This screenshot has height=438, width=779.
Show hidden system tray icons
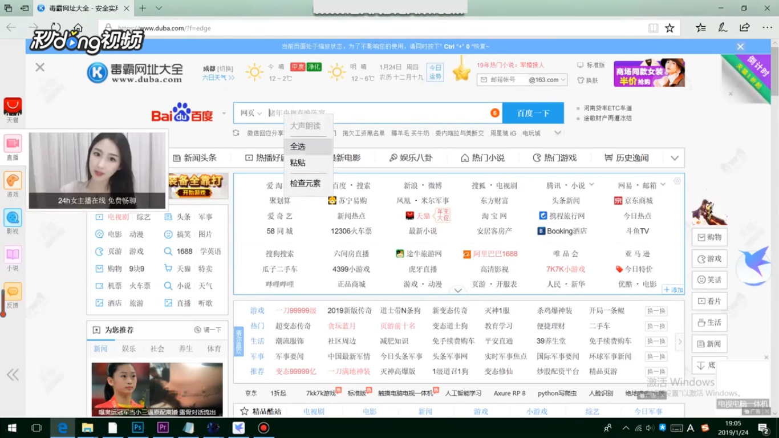626,428
